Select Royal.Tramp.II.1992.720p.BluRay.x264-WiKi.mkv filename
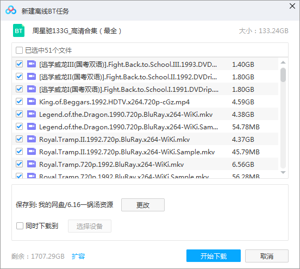This screenshot has width=300, height=269. pyautogui.click(x=114, y=140)
